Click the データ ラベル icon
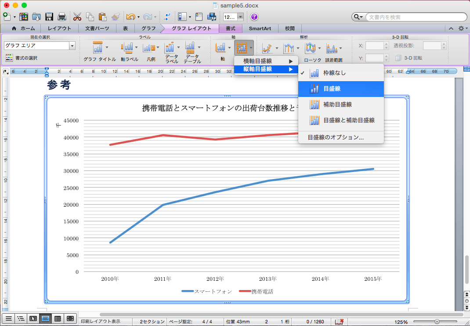470x326 pixels. [170, 47]
